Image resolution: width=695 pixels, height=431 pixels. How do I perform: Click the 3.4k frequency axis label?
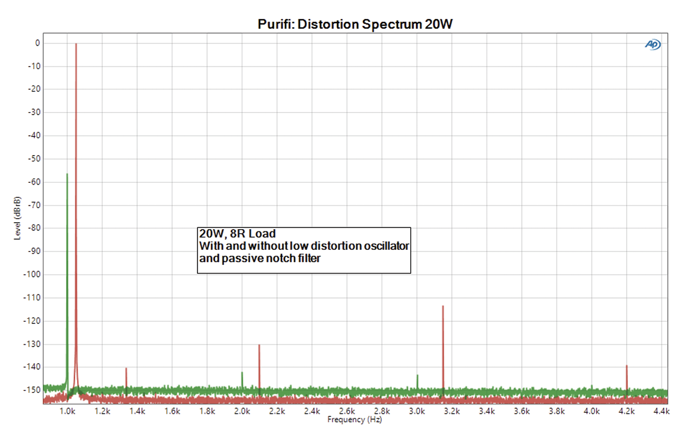487,411
